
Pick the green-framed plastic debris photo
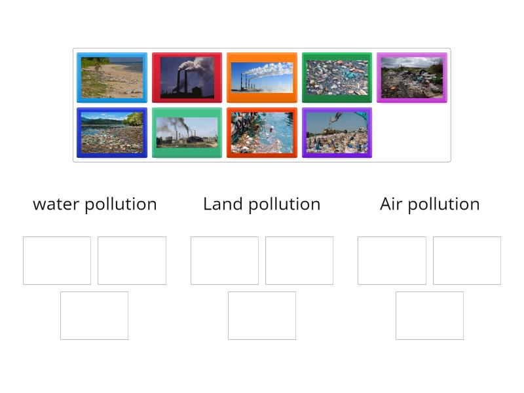pos(337,77)
